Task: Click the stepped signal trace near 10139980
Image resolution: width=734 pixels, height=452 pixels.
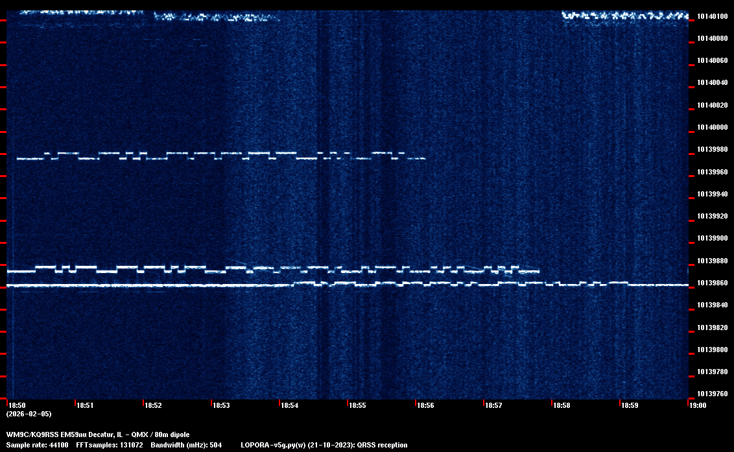Action: point(195,156)
